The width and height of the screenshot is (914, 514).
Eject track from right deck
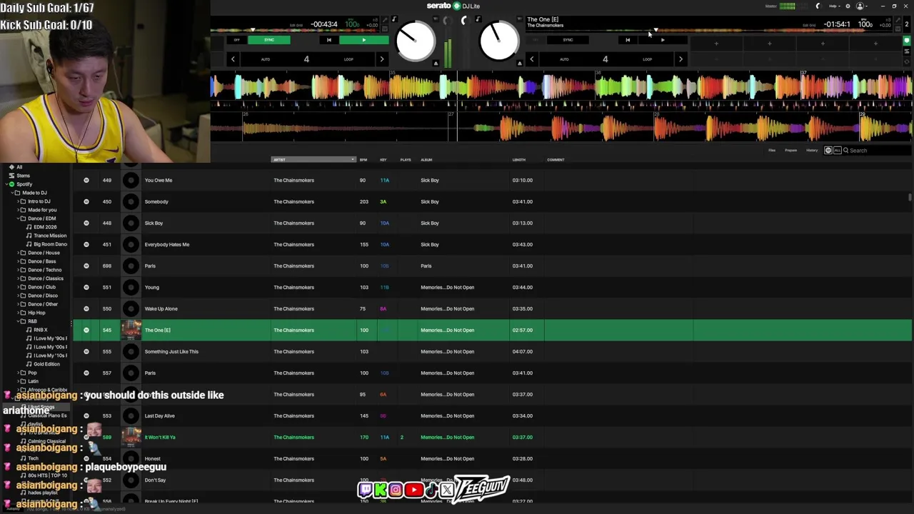click(x=520, y=64)
